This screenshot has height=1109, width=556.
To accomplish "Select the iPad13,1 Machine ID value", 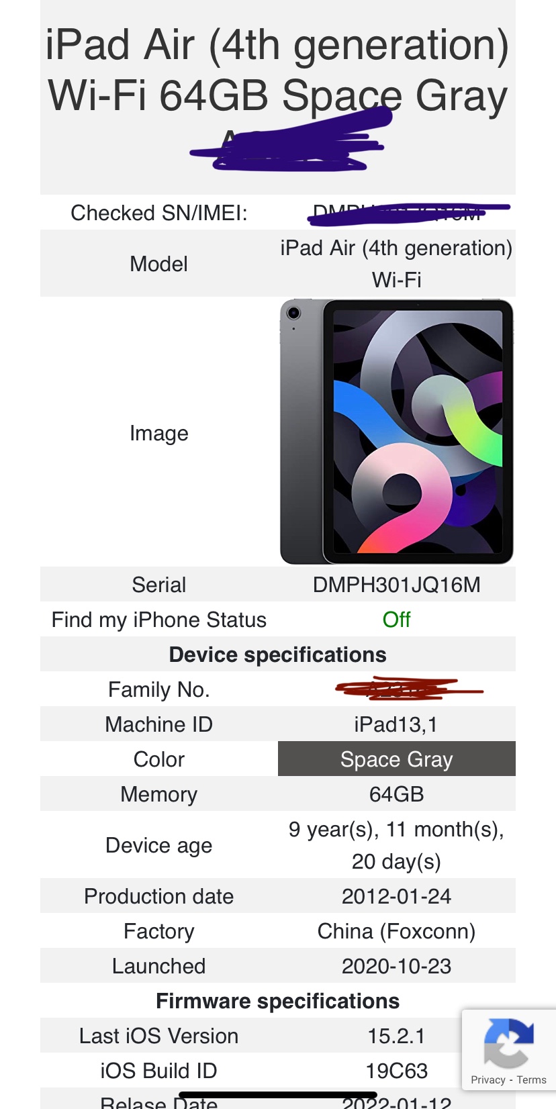I will [x=396, y=724].
